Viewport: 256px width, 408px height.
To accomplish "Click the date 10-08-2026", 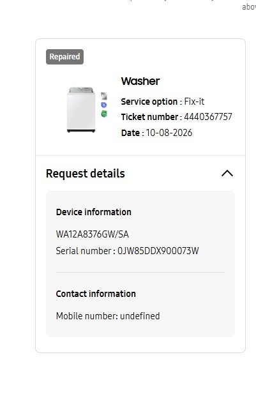I will click(x=169, y=133).
